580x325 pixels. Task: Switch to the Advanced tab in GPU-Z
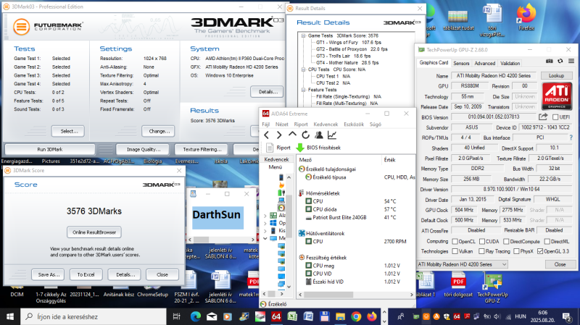(x=484, y=63)
